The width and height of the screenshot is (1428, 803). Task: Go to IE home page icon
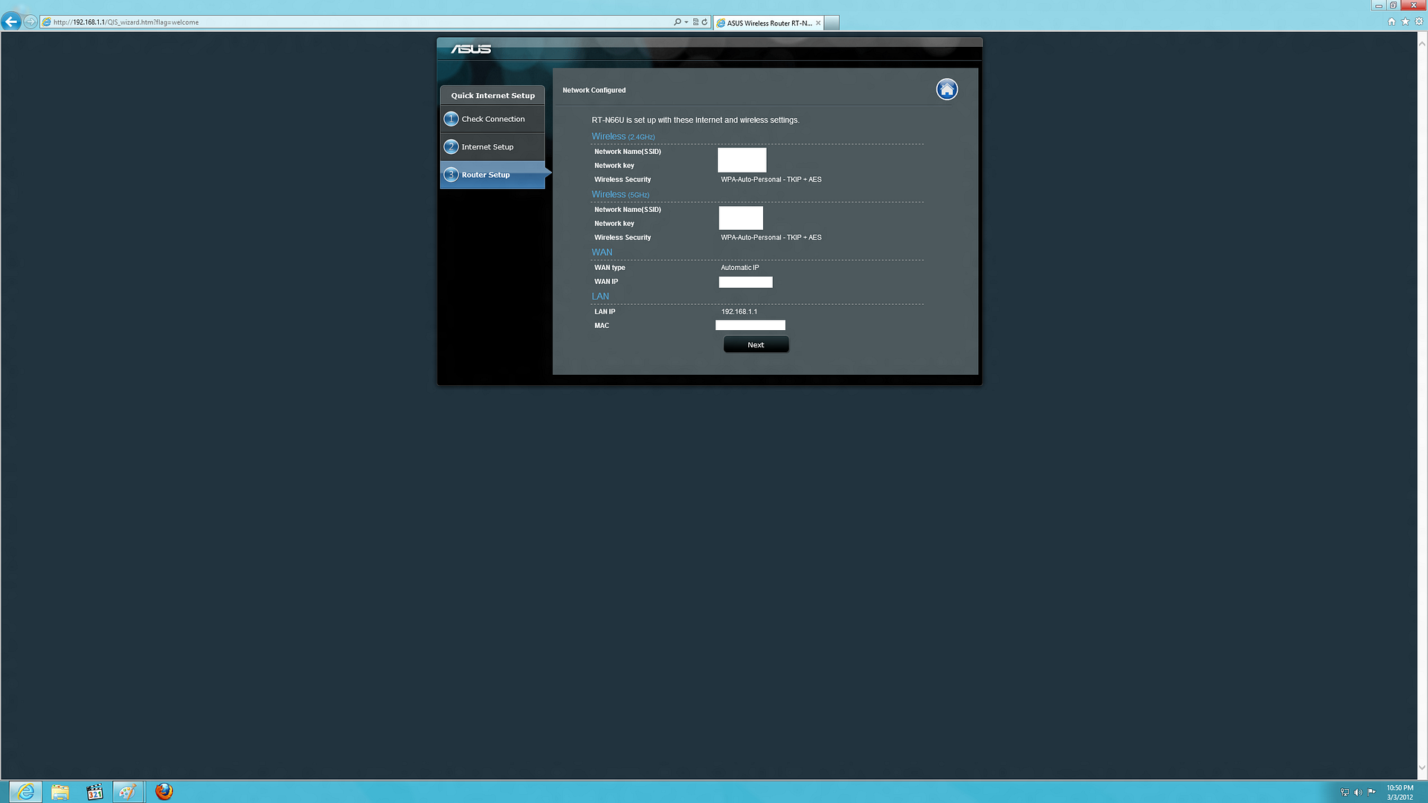(x=1392, y=22)
